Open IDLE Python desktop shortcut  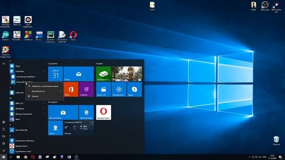coord(62,36)
